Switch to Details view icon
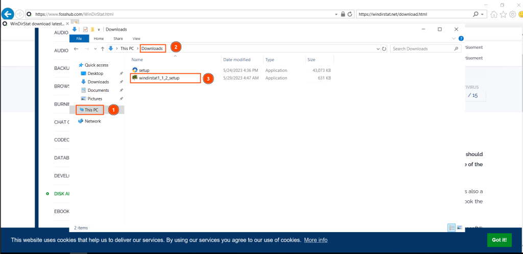This screenshot has height=254, width=523. (x=451, y=227)
